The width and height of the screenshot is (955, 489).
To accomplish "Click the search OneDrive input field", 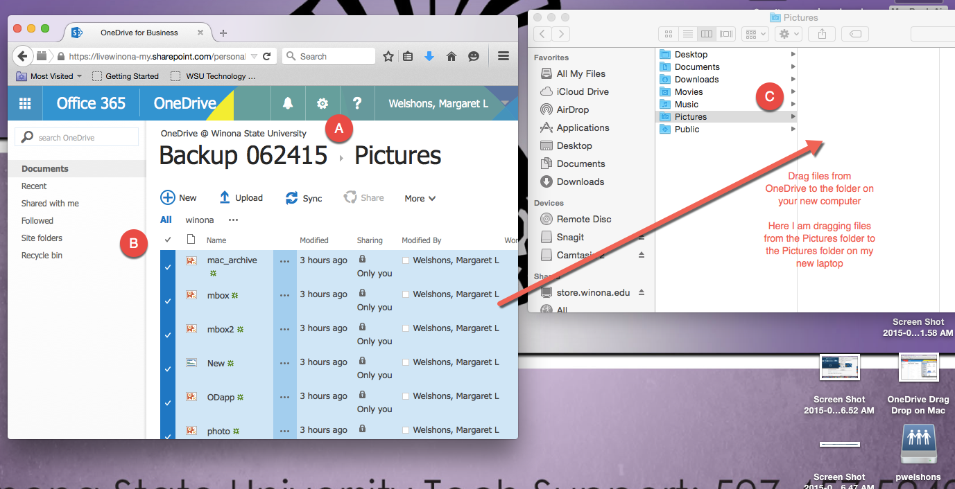I will point(77,137).
